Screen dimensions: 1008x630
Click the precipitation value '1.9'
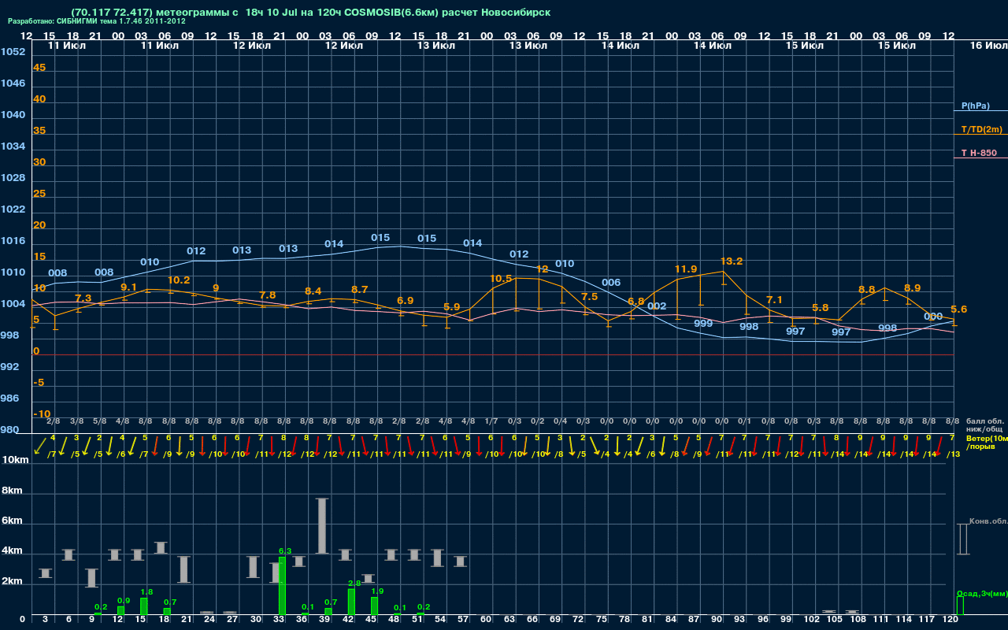pos(377,591)
